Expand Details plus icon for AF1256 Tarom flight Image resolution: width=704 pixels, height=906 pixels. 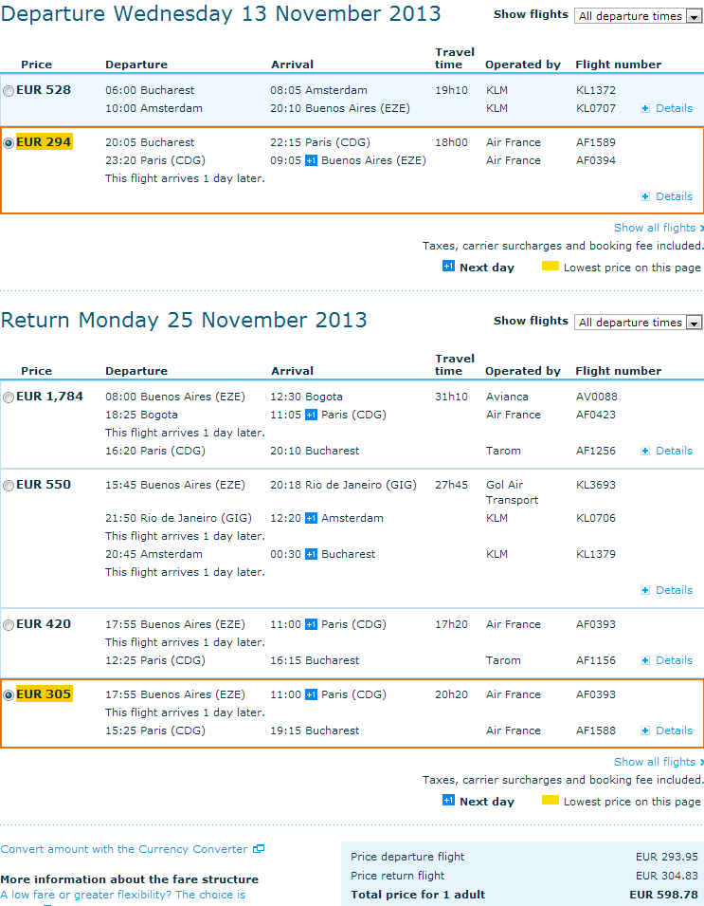click(645, 451)
